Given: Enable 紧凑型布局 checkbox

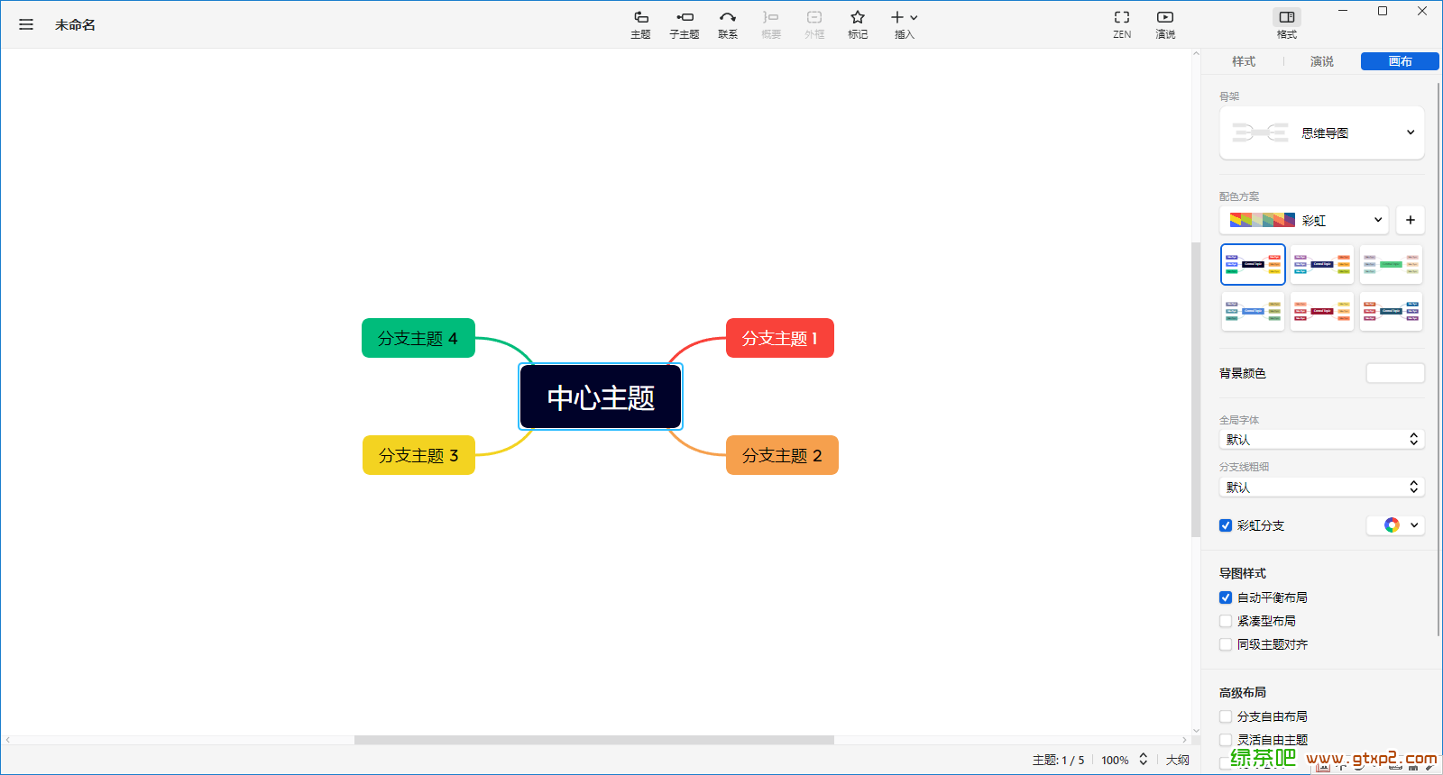Looking at the screenshot, I should [x=1226, y=621].
